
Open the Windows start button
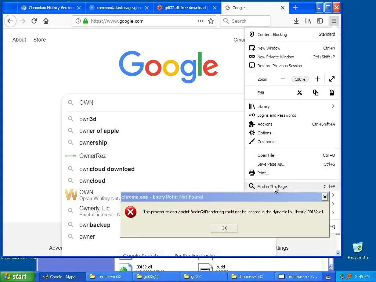coord(17,277)
